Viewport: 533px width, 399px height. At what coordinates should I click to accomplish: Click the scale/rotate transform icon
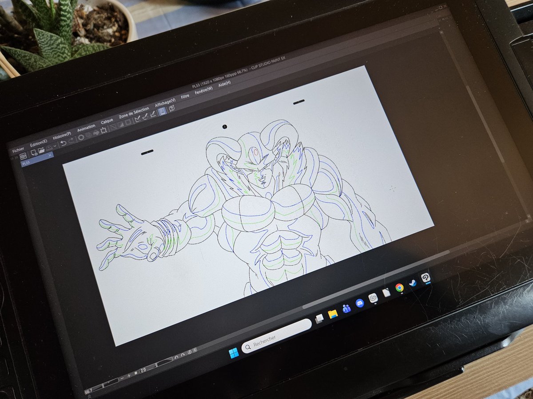(x=103, y=130)
